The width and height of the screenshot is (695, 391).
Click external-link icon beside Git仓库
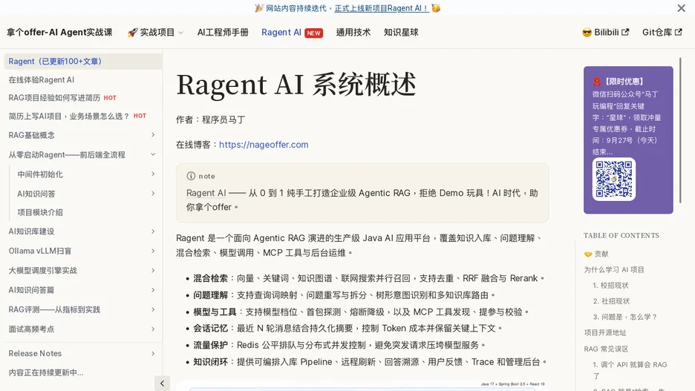click(678, 33)
